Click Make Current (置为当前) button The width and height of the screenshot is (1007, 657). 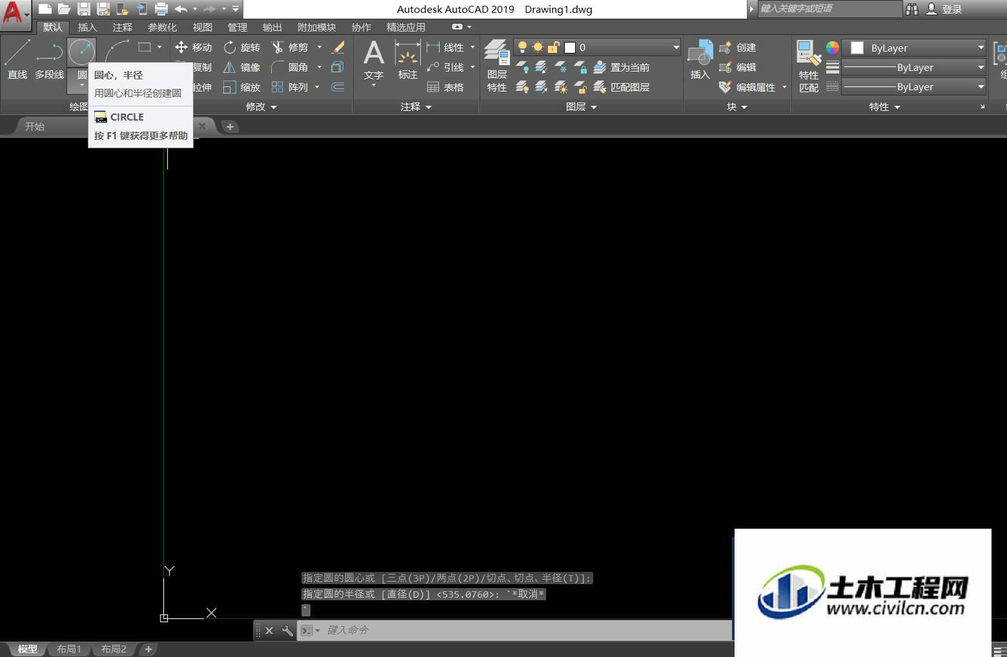coord(621,67)
